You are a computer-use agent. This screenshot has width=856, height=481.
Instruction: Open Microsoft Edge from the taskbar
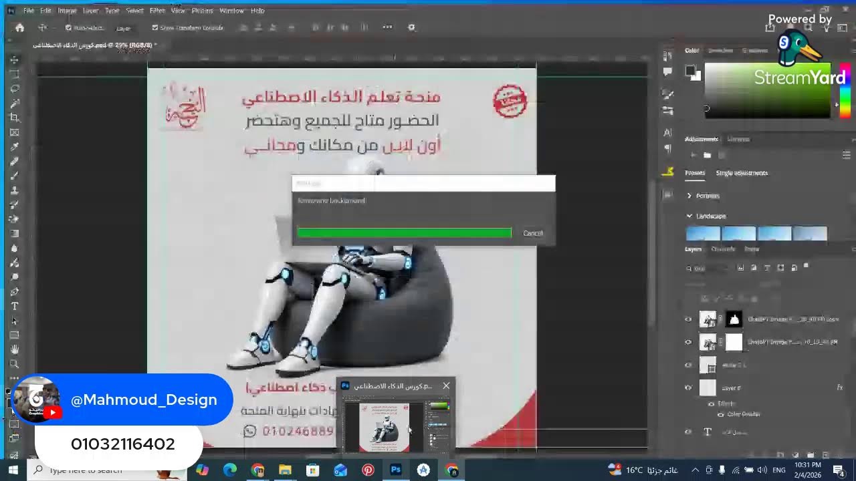pos(229,470)
